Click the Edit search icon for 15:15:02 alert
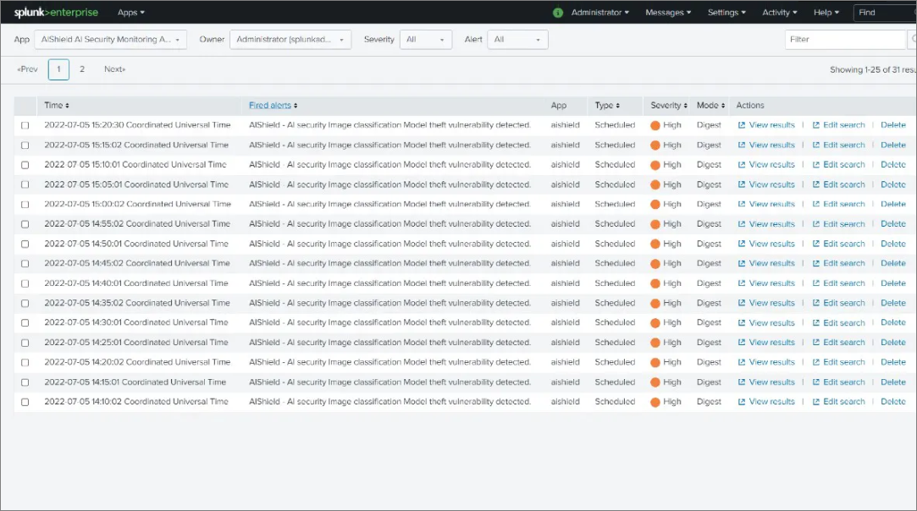This screenshot has width=917, height=511. 816,146
